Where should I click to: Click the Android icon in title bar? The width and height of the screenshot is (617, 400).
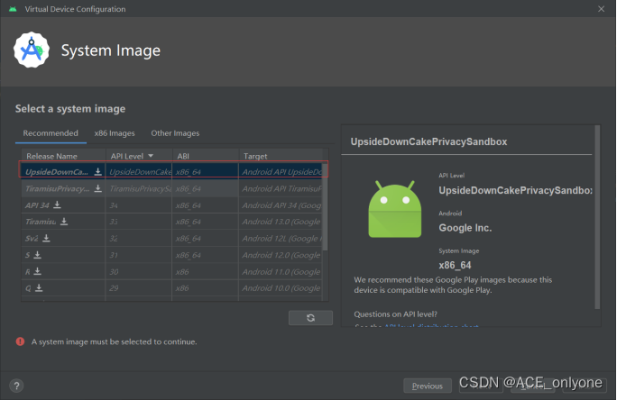(x=13, y=9)
